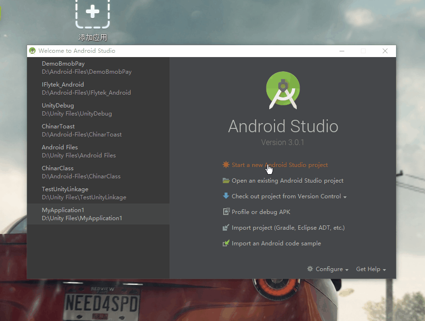Click the path D:\Unity Files\UnityDebug

point(77,114)
